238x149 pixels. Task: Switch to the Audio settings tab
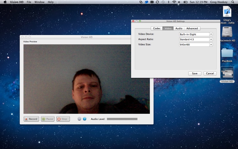coord(179,28)
